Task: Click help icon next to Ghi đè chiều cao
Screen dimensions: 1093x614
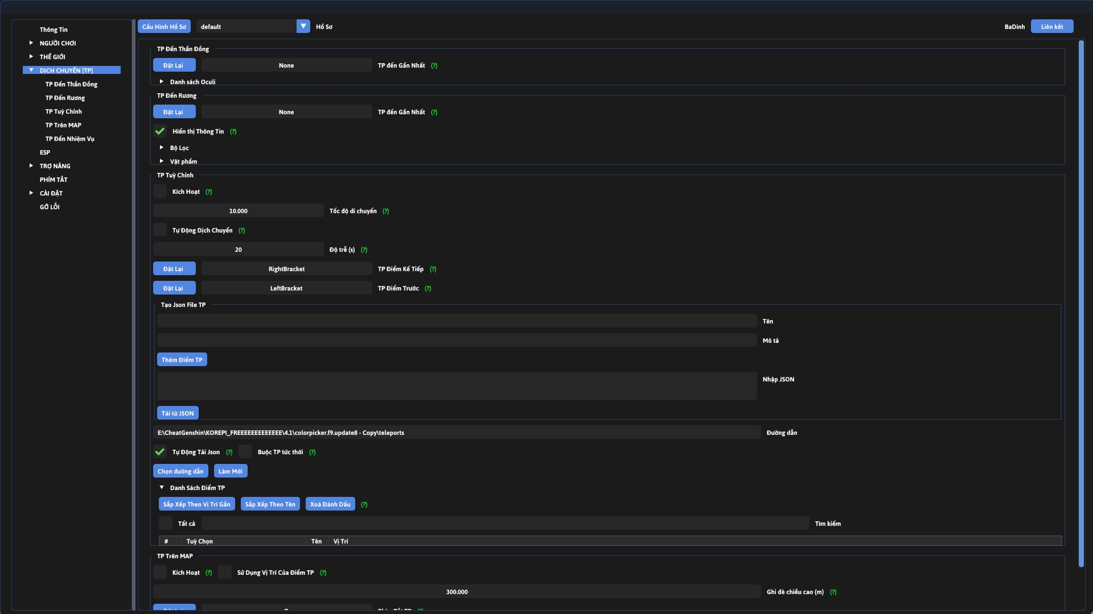Action: click(x=833, y=592)
